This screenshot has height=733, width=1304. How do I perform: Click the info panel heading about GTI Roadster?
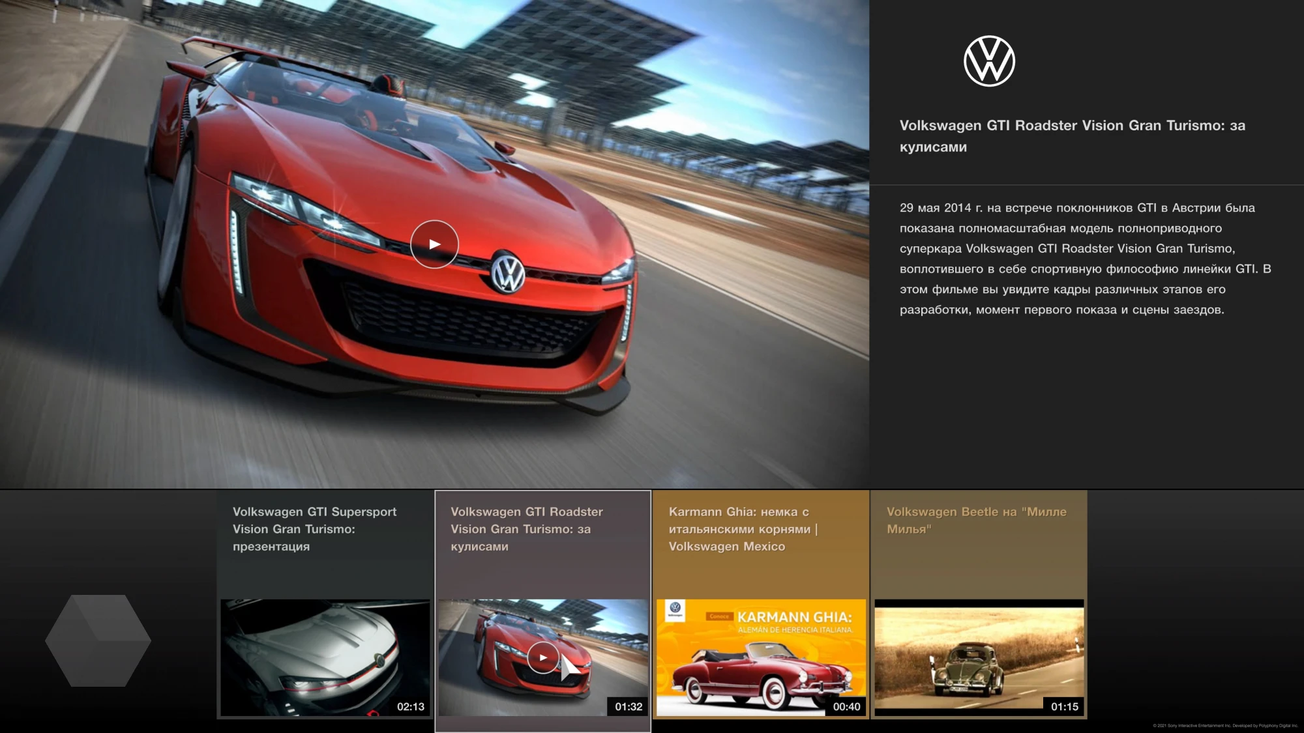pyautogui.click(x=1073, y=136)
